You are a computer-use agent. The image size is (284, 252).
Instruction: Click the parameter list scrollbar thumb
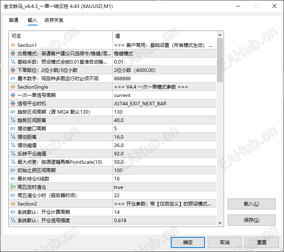(220, 60)
